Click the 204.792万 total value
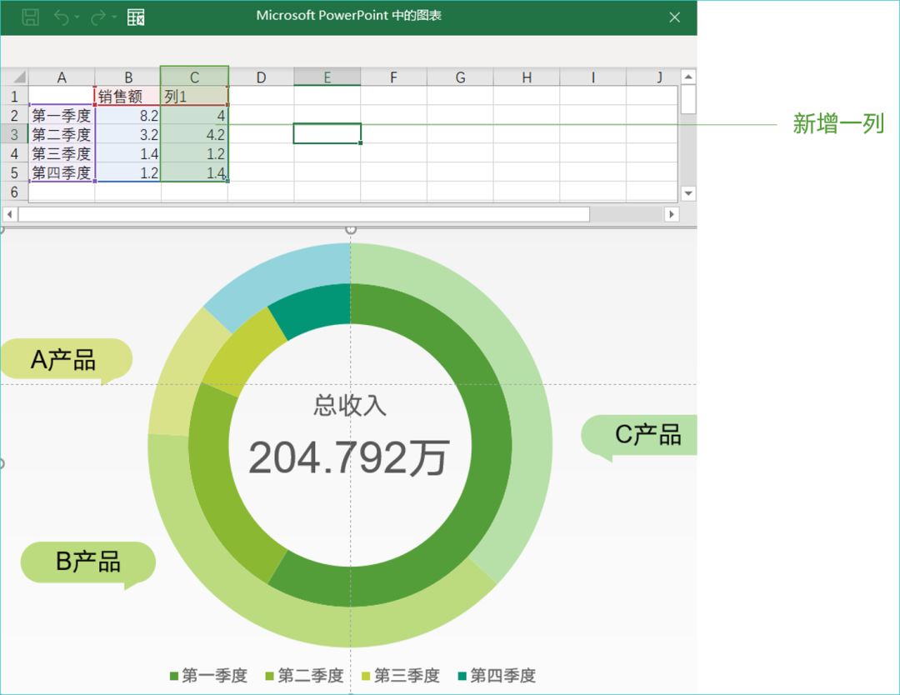Screen dimensions: 900x695 (349, 458)
